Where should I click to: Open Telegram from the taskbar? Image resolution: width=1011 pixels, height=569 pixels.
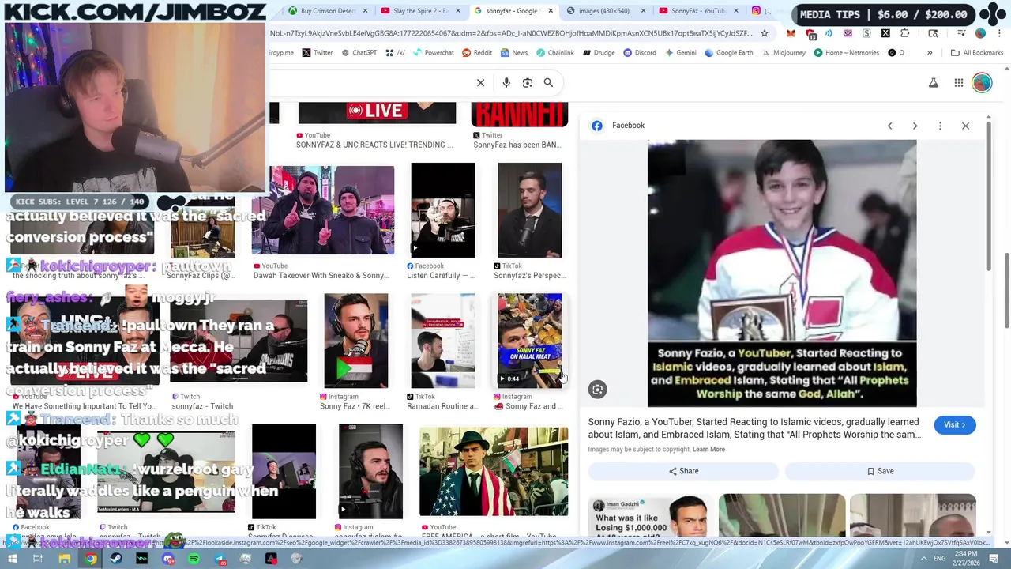point(220,559)
